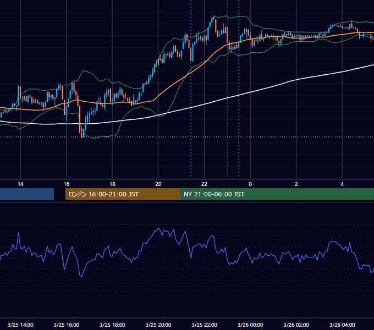Viewport: 374px width, 330px height.
Task: Click the hour 0 axis label
Action: 250,184
